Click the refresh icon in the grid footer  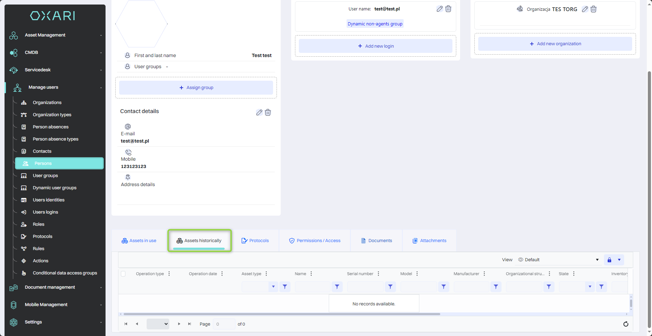point(626,324)
